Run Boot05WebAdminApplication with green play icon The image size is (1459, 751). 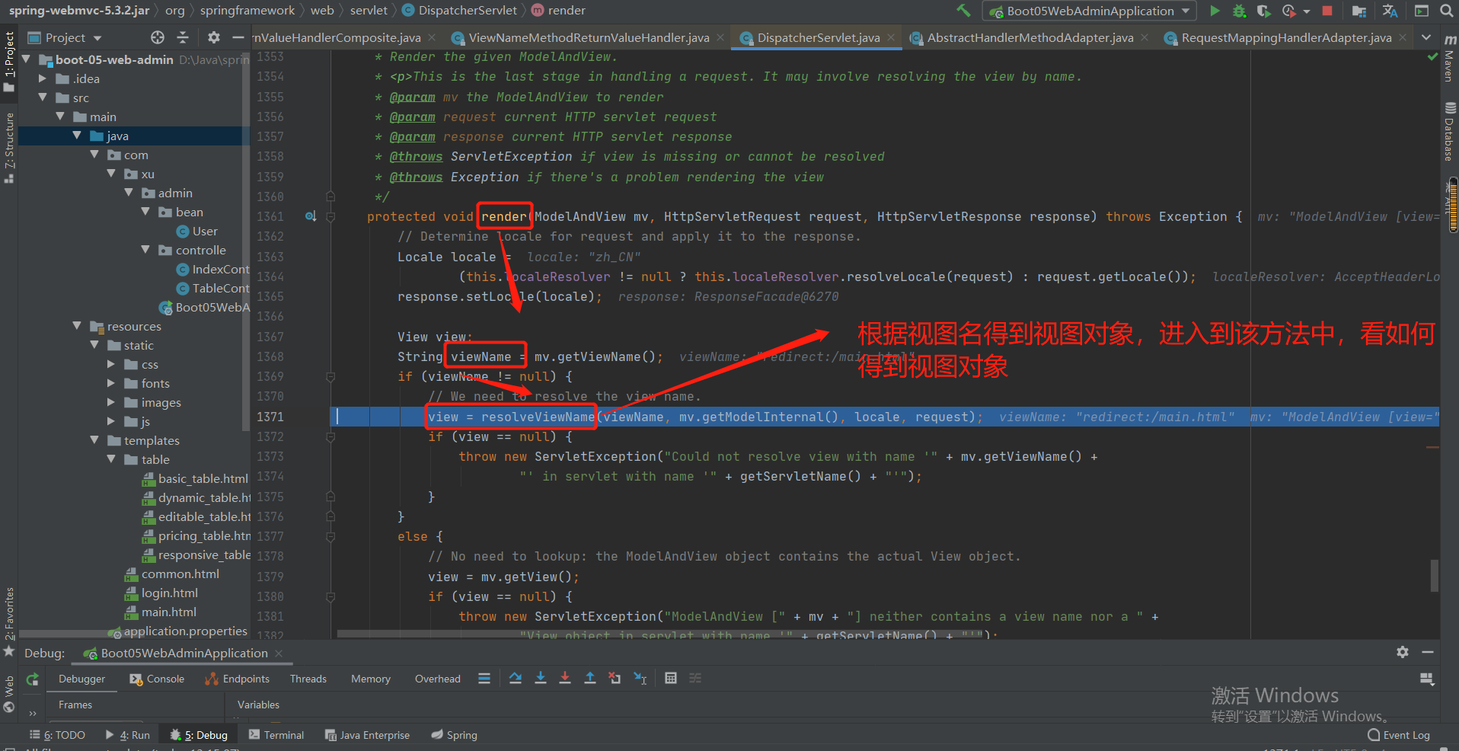pos(1215,11)
